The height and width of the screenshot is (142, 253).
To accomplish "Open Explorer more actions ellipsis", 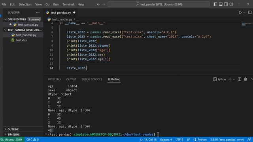I will pos(38,12).
